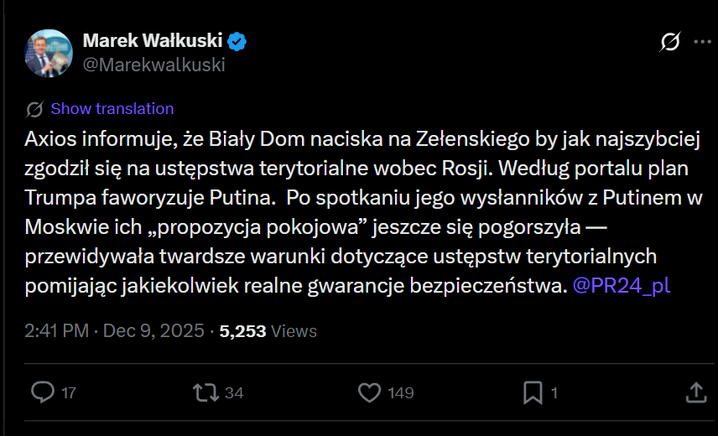Click the like count showing 149
Image resolution: width=718 pixels, height=436 pixels.
click(400, 392)
